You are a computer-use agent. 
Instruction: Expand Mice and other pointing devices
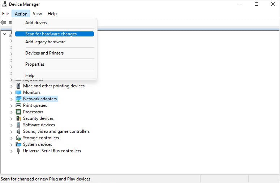(11, 86)
